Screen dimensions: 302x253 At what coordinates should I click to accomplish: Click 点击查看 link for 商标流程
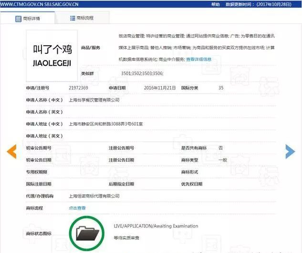77,208
